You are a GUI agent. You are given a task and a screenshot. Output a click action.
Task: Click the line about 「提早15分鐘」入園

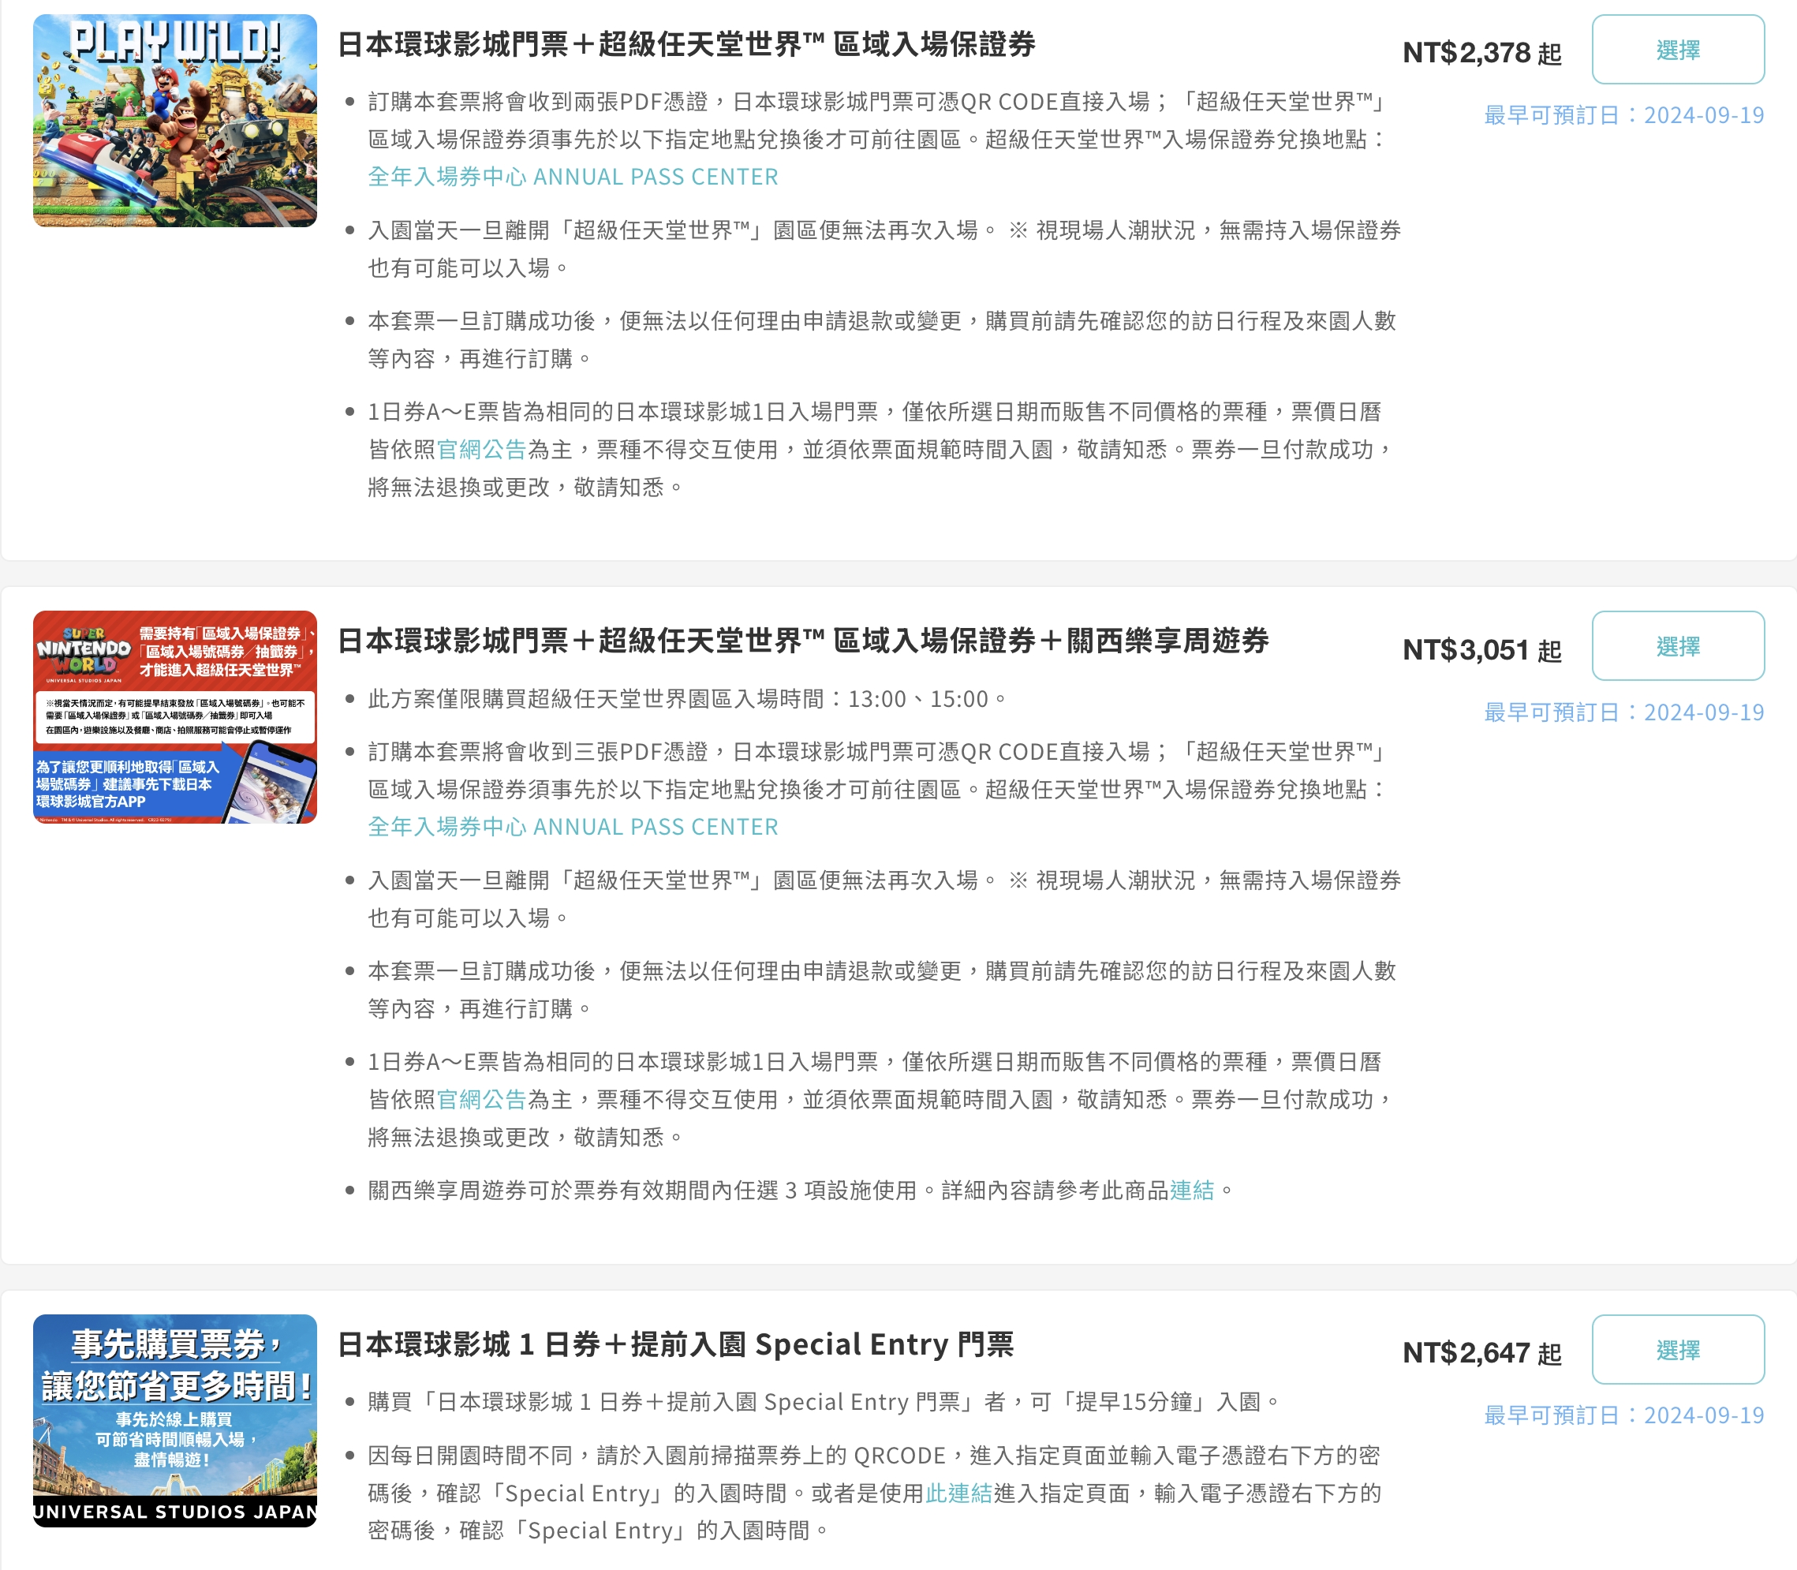824,1403
